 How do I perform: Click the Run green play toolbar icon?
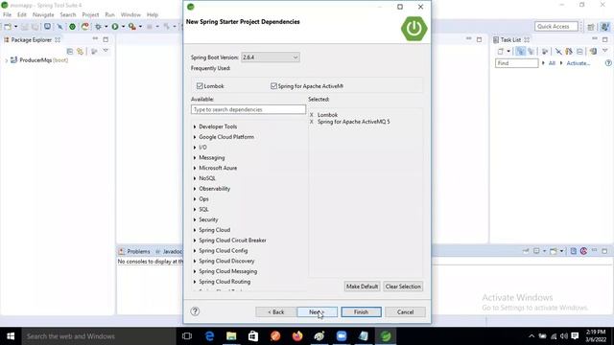(x=115, y=27)
